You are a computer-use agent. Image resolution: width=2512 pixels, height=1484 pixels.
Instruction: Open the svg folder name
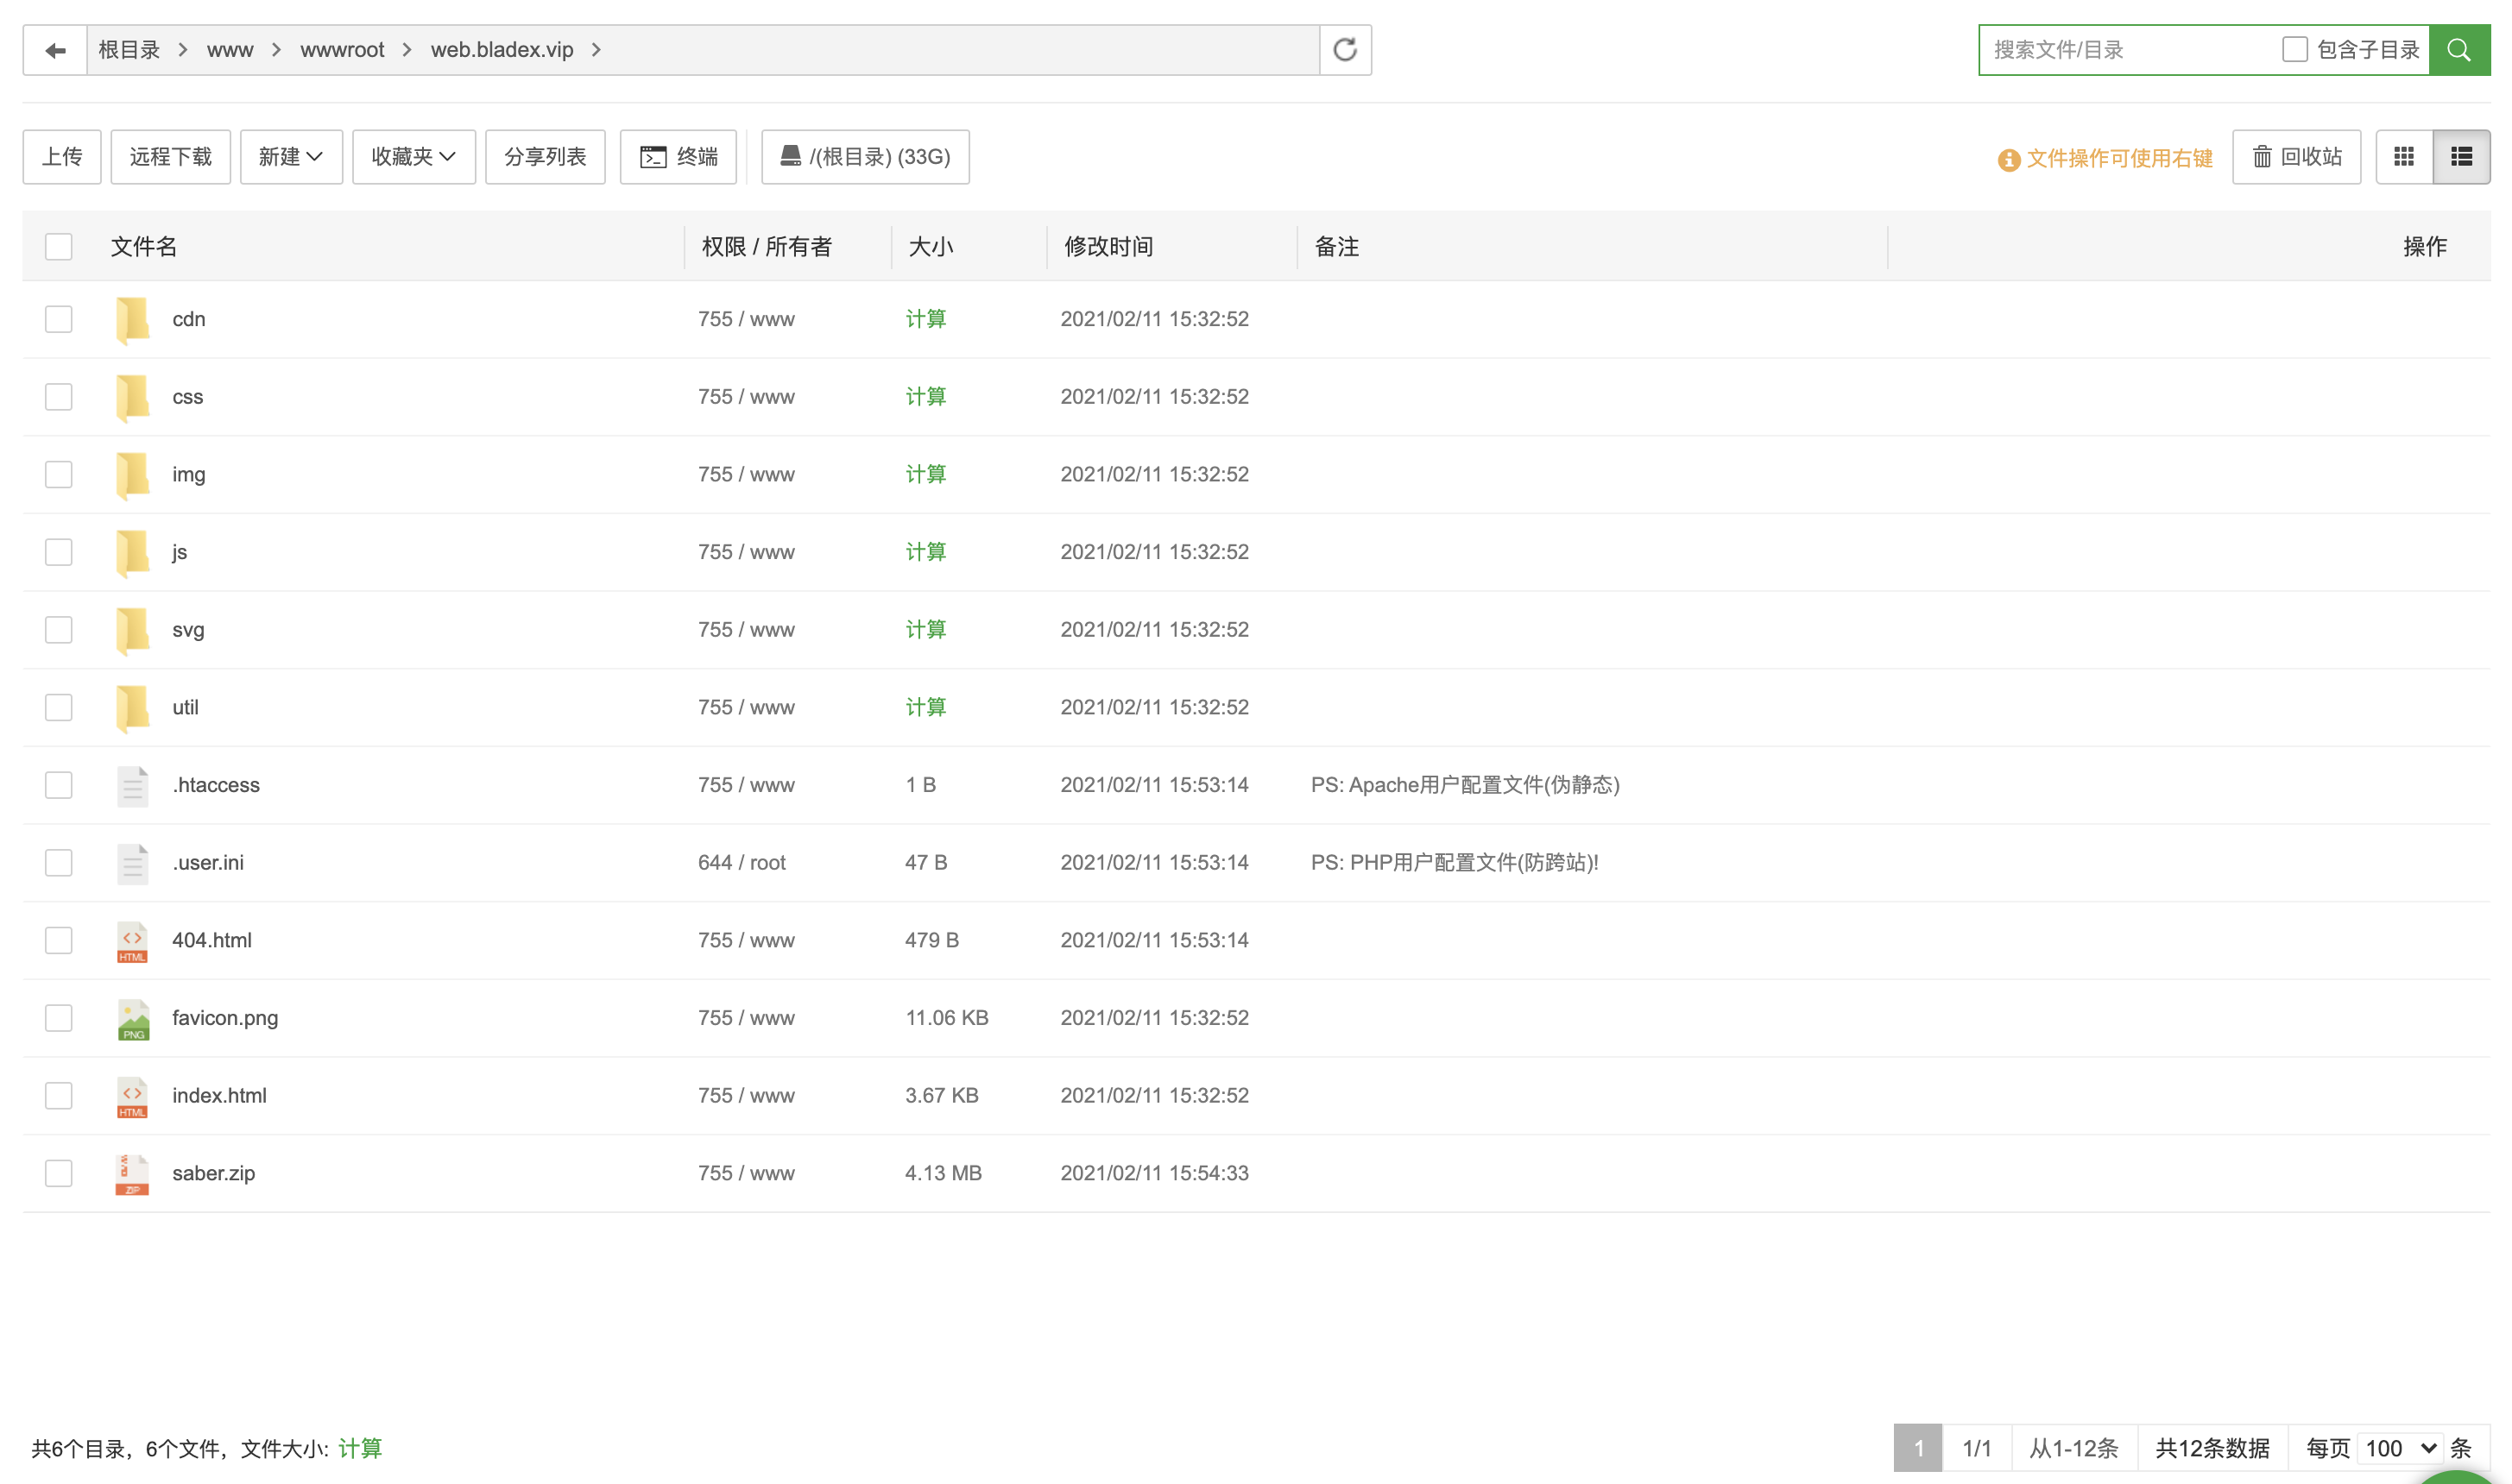(188, 630)
